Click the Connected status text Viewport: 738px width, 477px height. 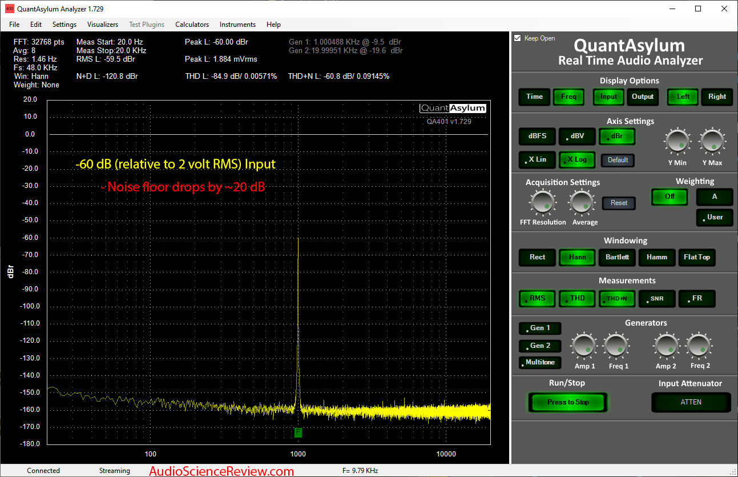click(x=43, y=471)
